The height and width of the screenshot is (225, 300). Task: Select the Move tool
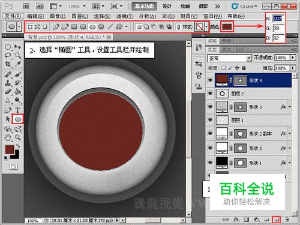(17, 47)
